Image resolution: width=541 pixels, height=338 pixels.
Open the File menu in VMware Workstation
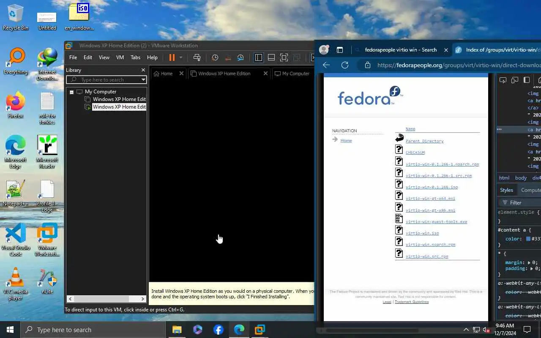click(73, 57)
